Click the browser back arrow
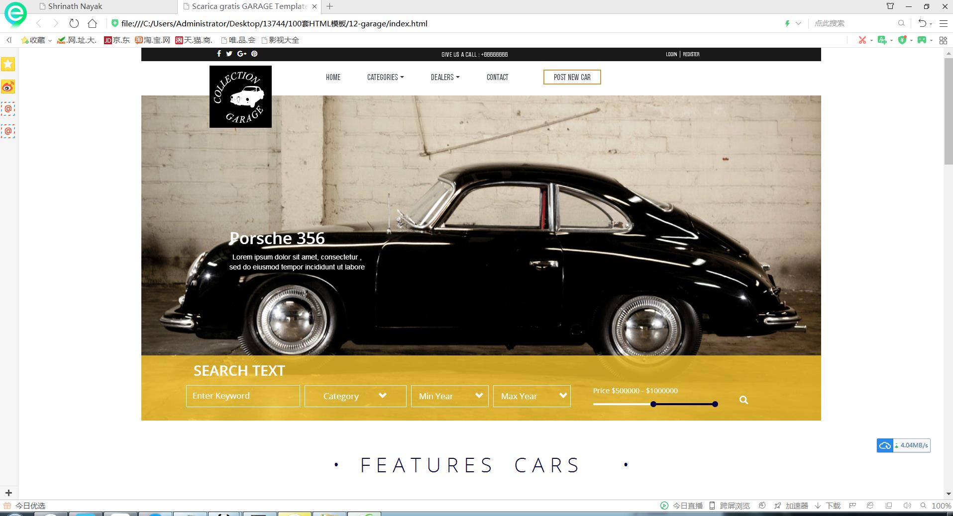The height and width of the screenshot is (516, 953). [x=39, y=23]
